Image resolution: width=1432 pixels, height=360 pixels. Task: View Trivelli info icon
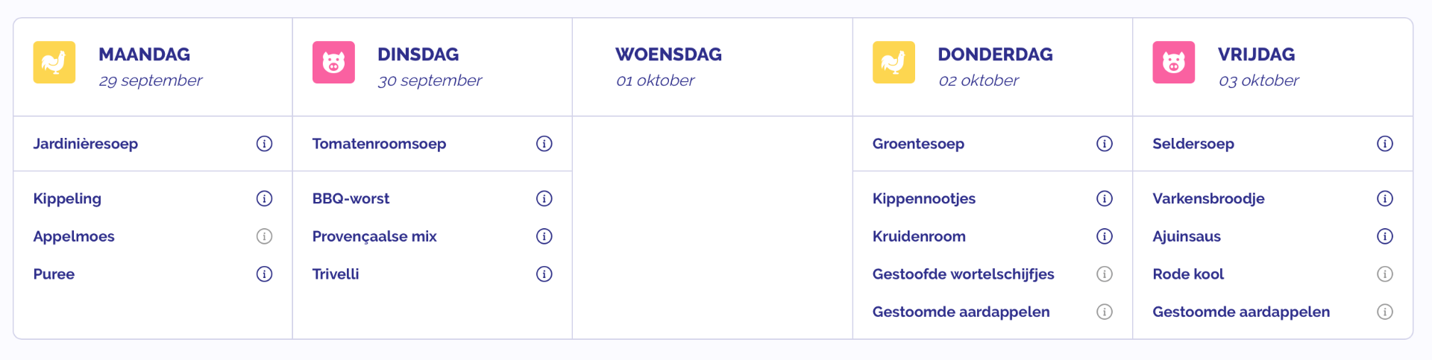(544, 274)
